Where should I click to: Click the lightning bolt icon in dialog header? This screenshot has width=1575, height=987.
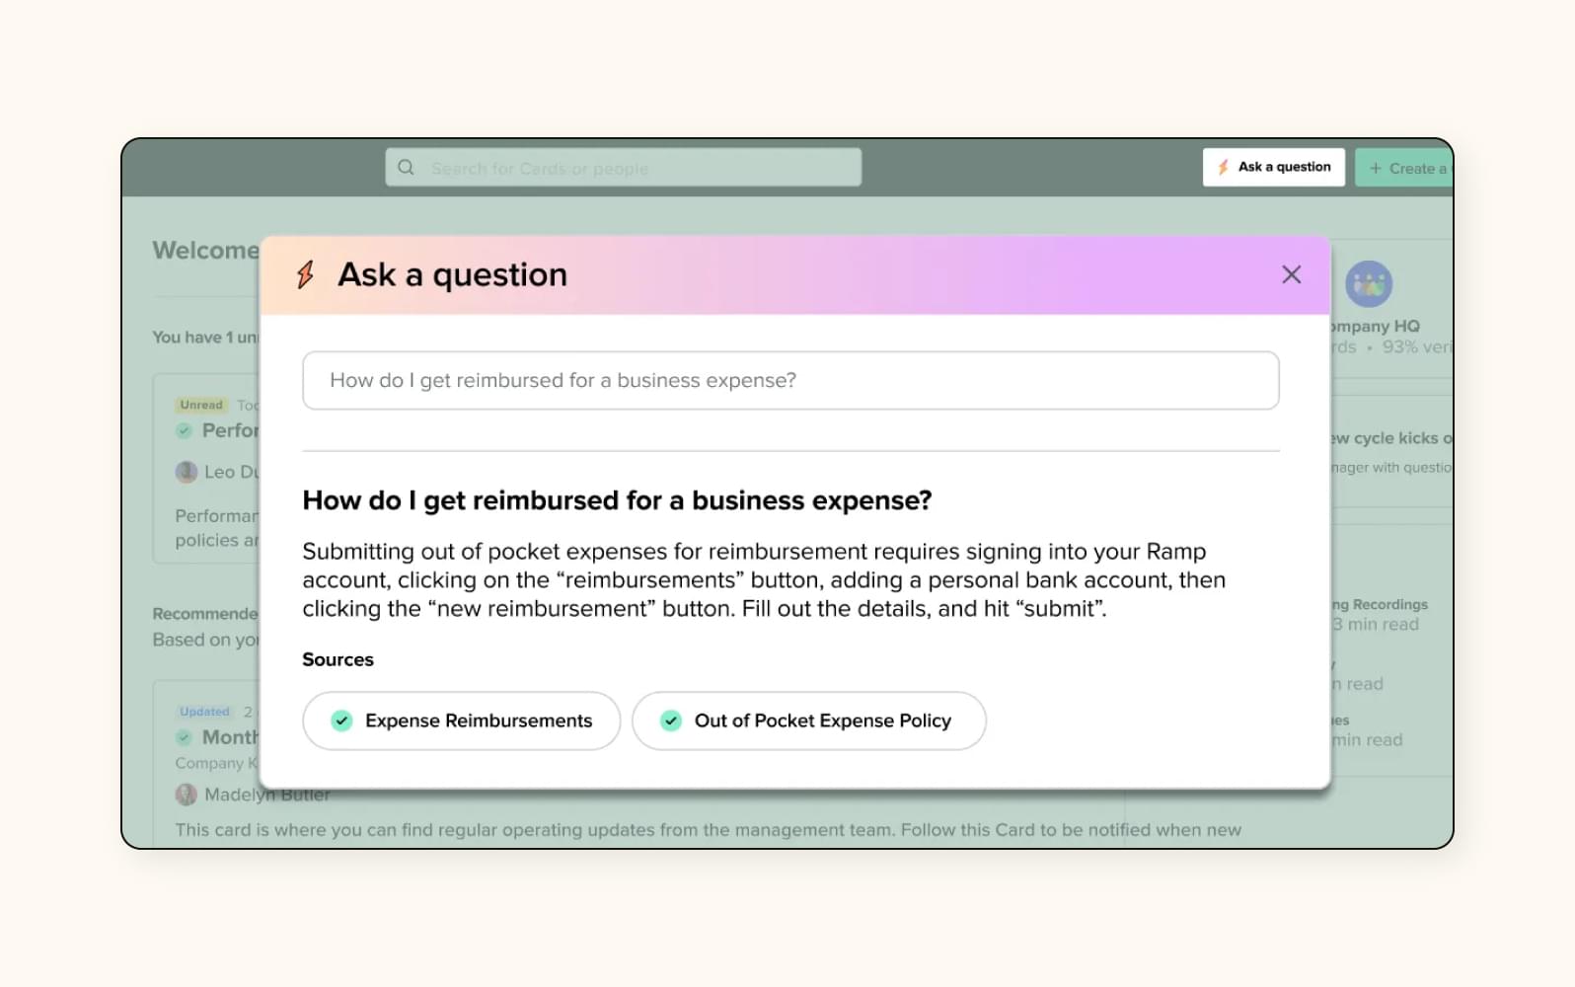[306, 274]
